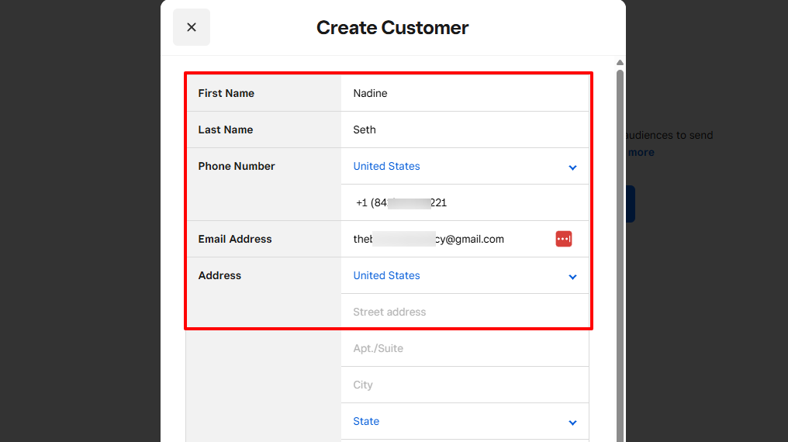788x442 pixels.
Task: Click the Apt./Suite field
Action: pyautogui.click(x=465, y=349)
